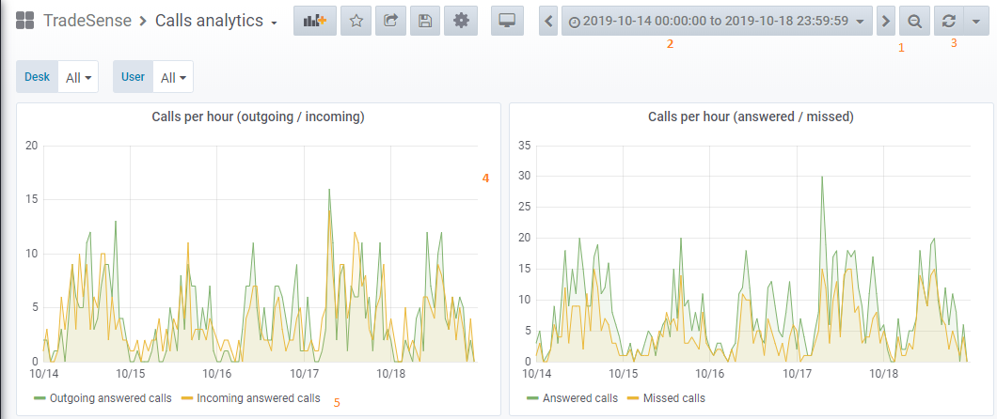Open the time range picker
The image size is (997, 419).
(x=717, y=21)
